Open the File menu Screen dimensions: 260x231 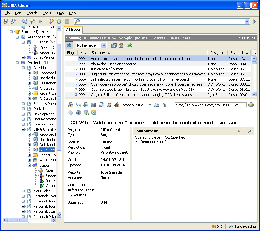click(7, 13)
